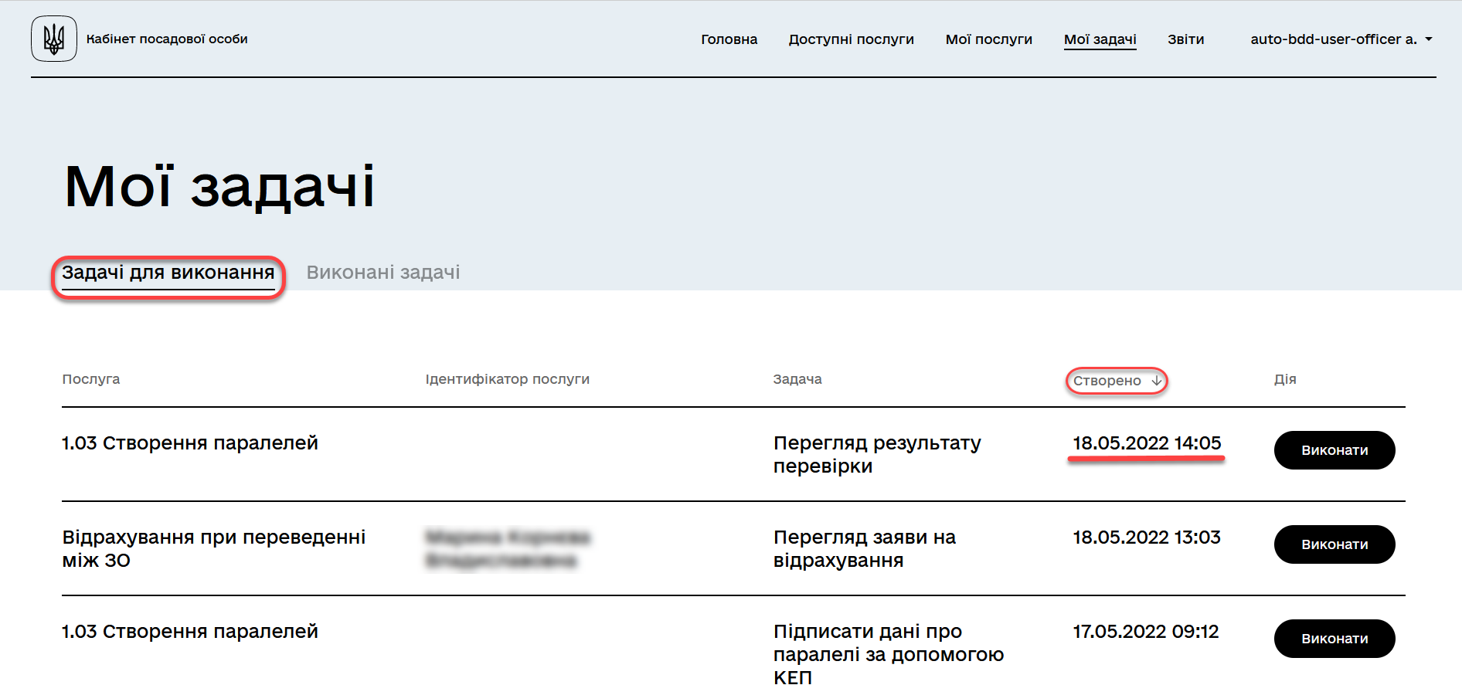The width and height of the screenshot is (1462, 685).
Task: Switch to Задачі для виконання tab
Action: (168, 273)
